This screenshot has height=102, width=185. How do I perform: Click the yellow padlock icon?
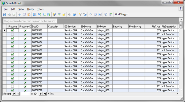(64, 14)
